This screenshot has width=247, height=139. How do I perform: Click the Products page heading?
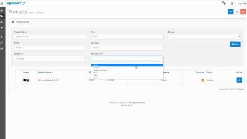18,12
